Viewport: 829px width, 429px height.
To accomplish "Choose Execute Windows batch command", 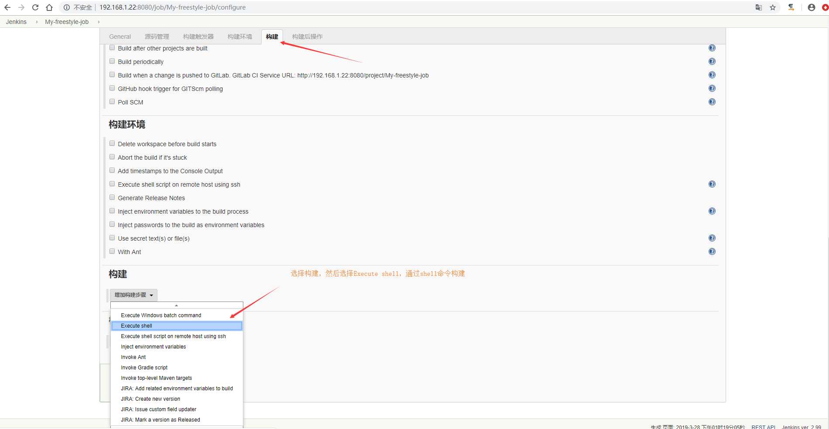I will (x=177, y=315).
